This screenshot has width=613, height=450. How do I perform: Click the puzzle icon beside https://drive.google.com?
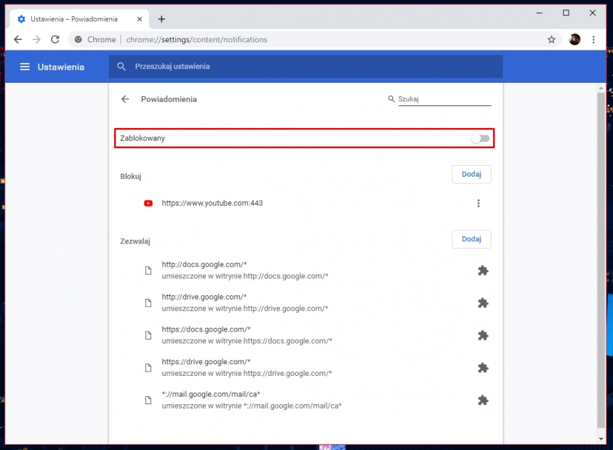point(483,368)
